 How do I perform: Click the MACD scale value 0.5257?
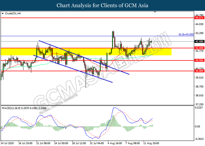click(199, 108)
